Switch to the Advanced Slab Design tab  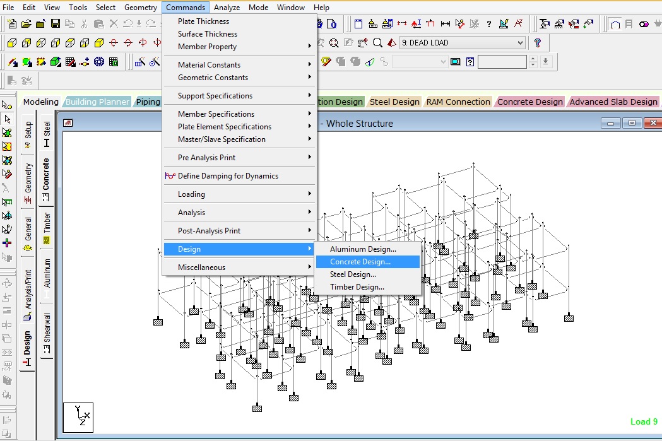coord(613,102)
